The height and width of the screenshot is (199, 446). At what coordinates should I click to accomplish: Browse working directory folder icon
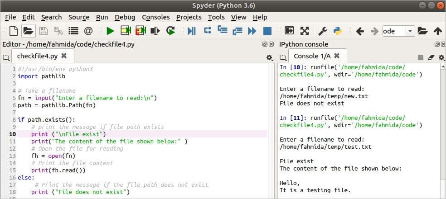[x=423, y=31]
